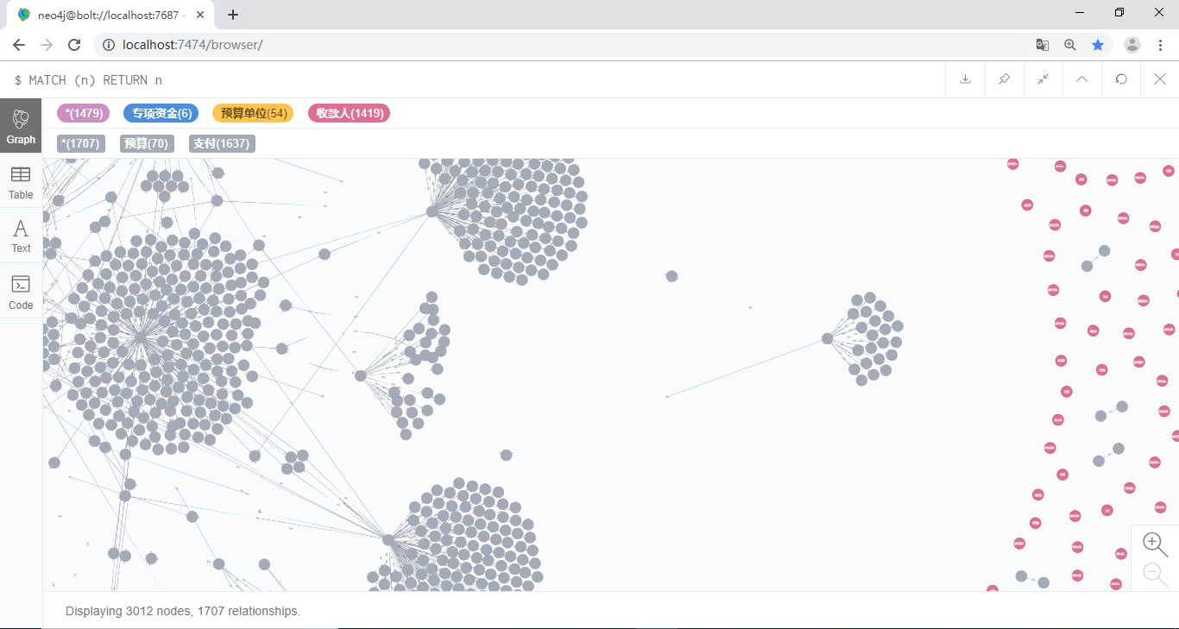Click the MATCH (n) RETURN n query text
Image resolution: width=1179 pixels, height=629 pixels.
tap(95, 80)
